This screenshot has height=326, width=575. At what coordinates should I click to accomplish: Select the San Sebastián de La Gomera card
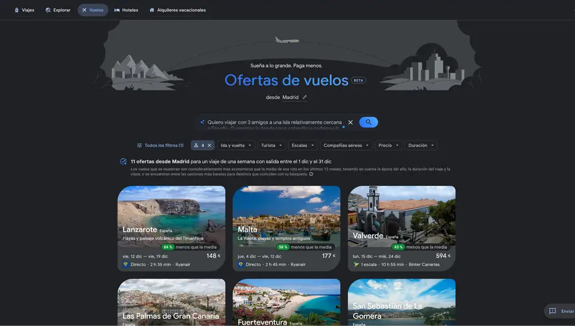coord(401,302)
